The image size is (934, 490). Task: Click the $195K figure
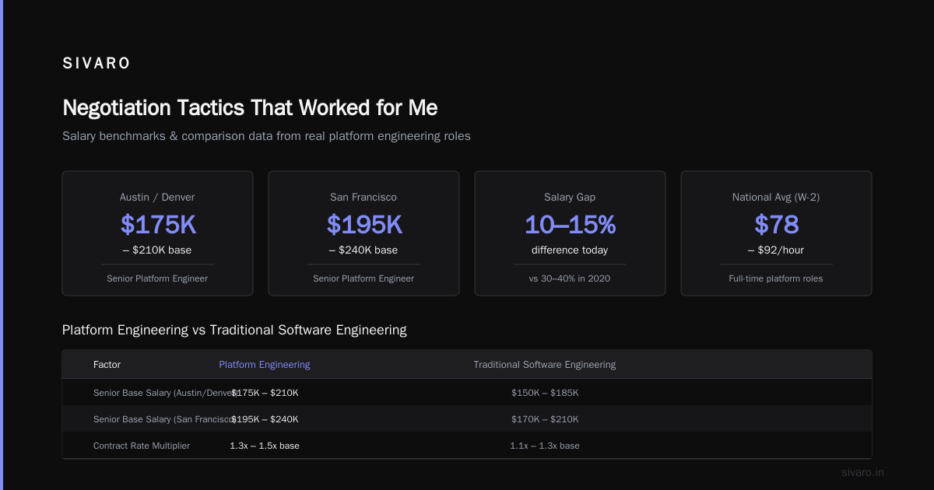click(x=364, y=225)
